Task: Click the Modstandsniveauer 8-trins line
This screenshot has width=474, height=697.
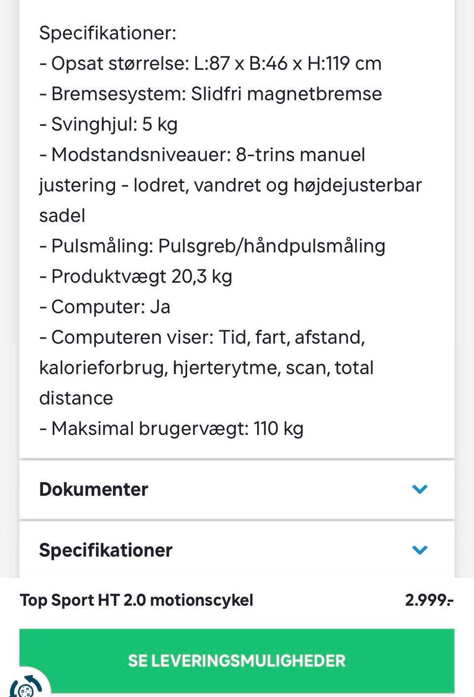Action: [x=202, y=155]
